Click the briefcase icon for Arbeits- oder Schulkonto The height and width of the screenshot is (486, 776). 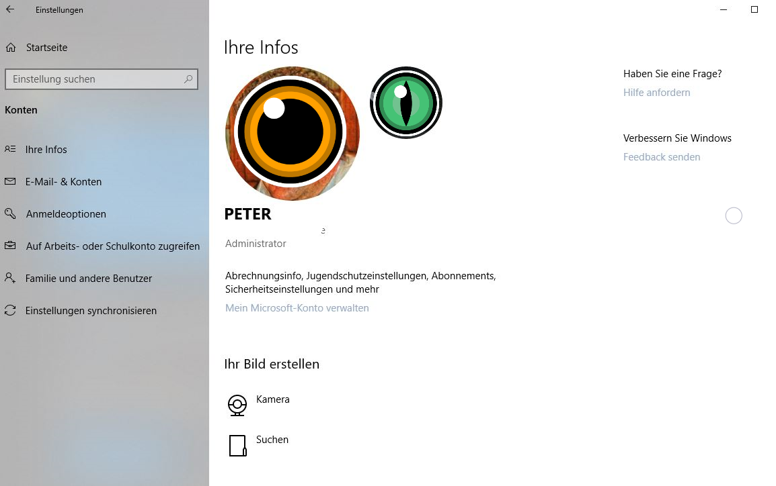pos(10,245)
